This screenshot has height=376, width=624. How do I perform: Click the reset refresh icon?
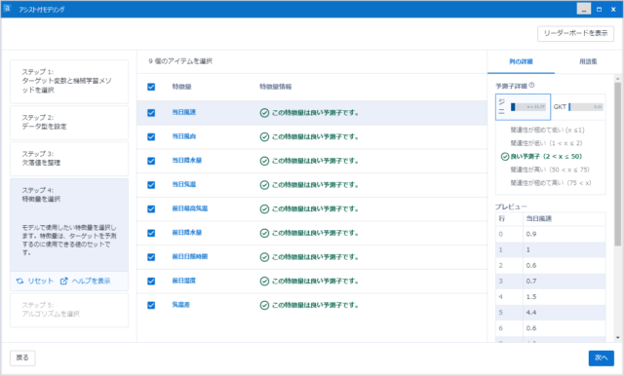(x=19, y=281)
